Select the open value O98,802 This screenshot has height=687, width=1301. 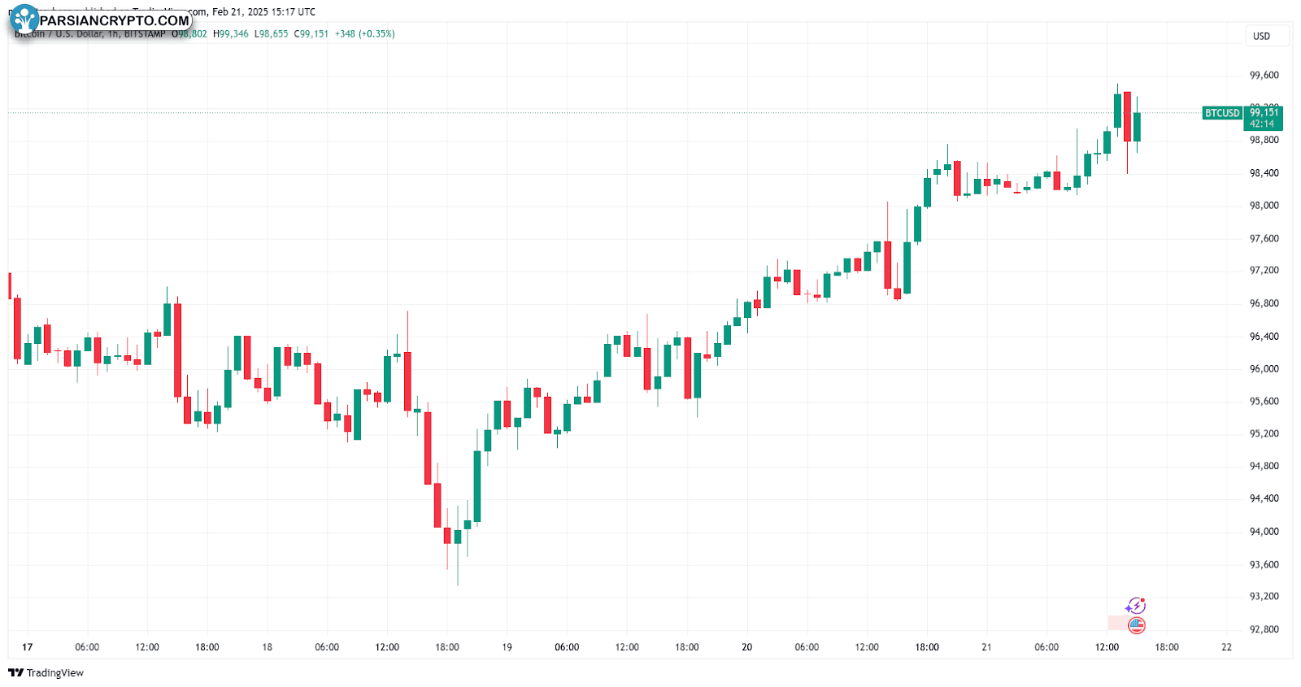pyautogui.click(x=189, y=34)
